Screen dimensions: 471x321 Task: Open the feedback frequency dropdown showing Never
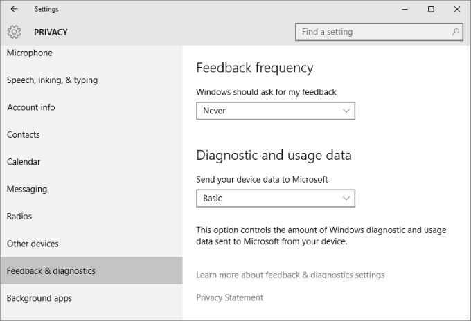pos(276,111)
